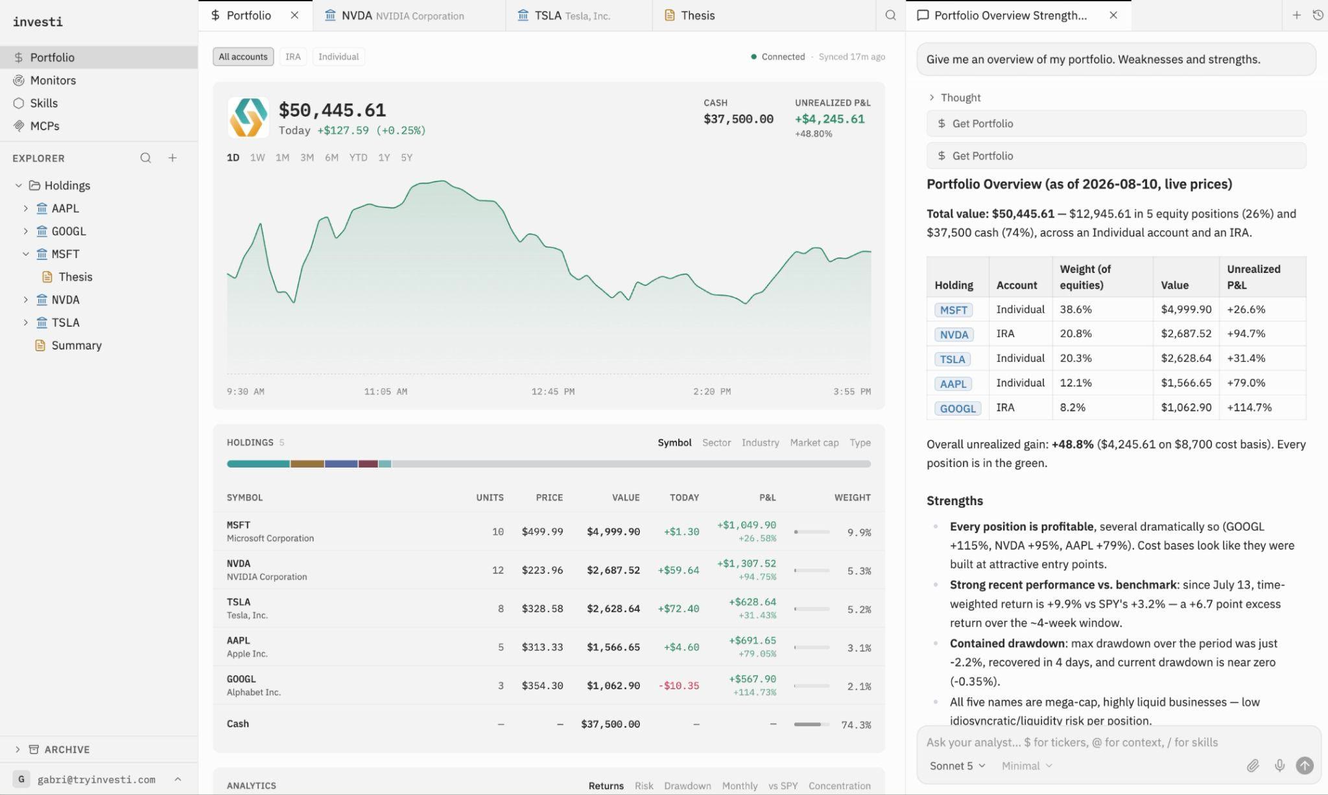Start a new chat with the plus icon
The image size is (1328, 795).
pos(1296,15)
